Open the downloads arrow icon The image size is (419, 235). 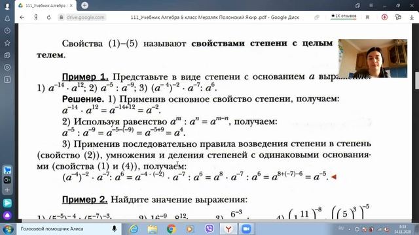click(x=412, y=18)
